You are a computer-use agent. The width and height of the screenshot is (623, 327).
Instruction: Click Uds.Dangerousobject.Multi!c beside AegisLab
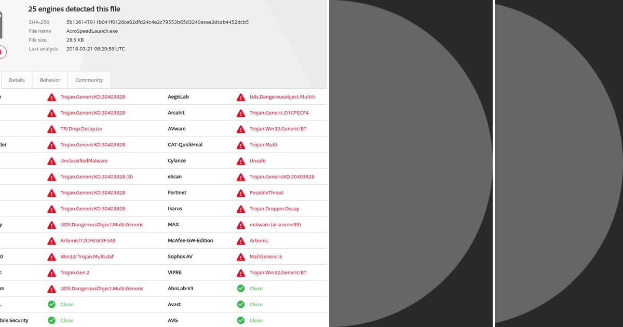283,97
